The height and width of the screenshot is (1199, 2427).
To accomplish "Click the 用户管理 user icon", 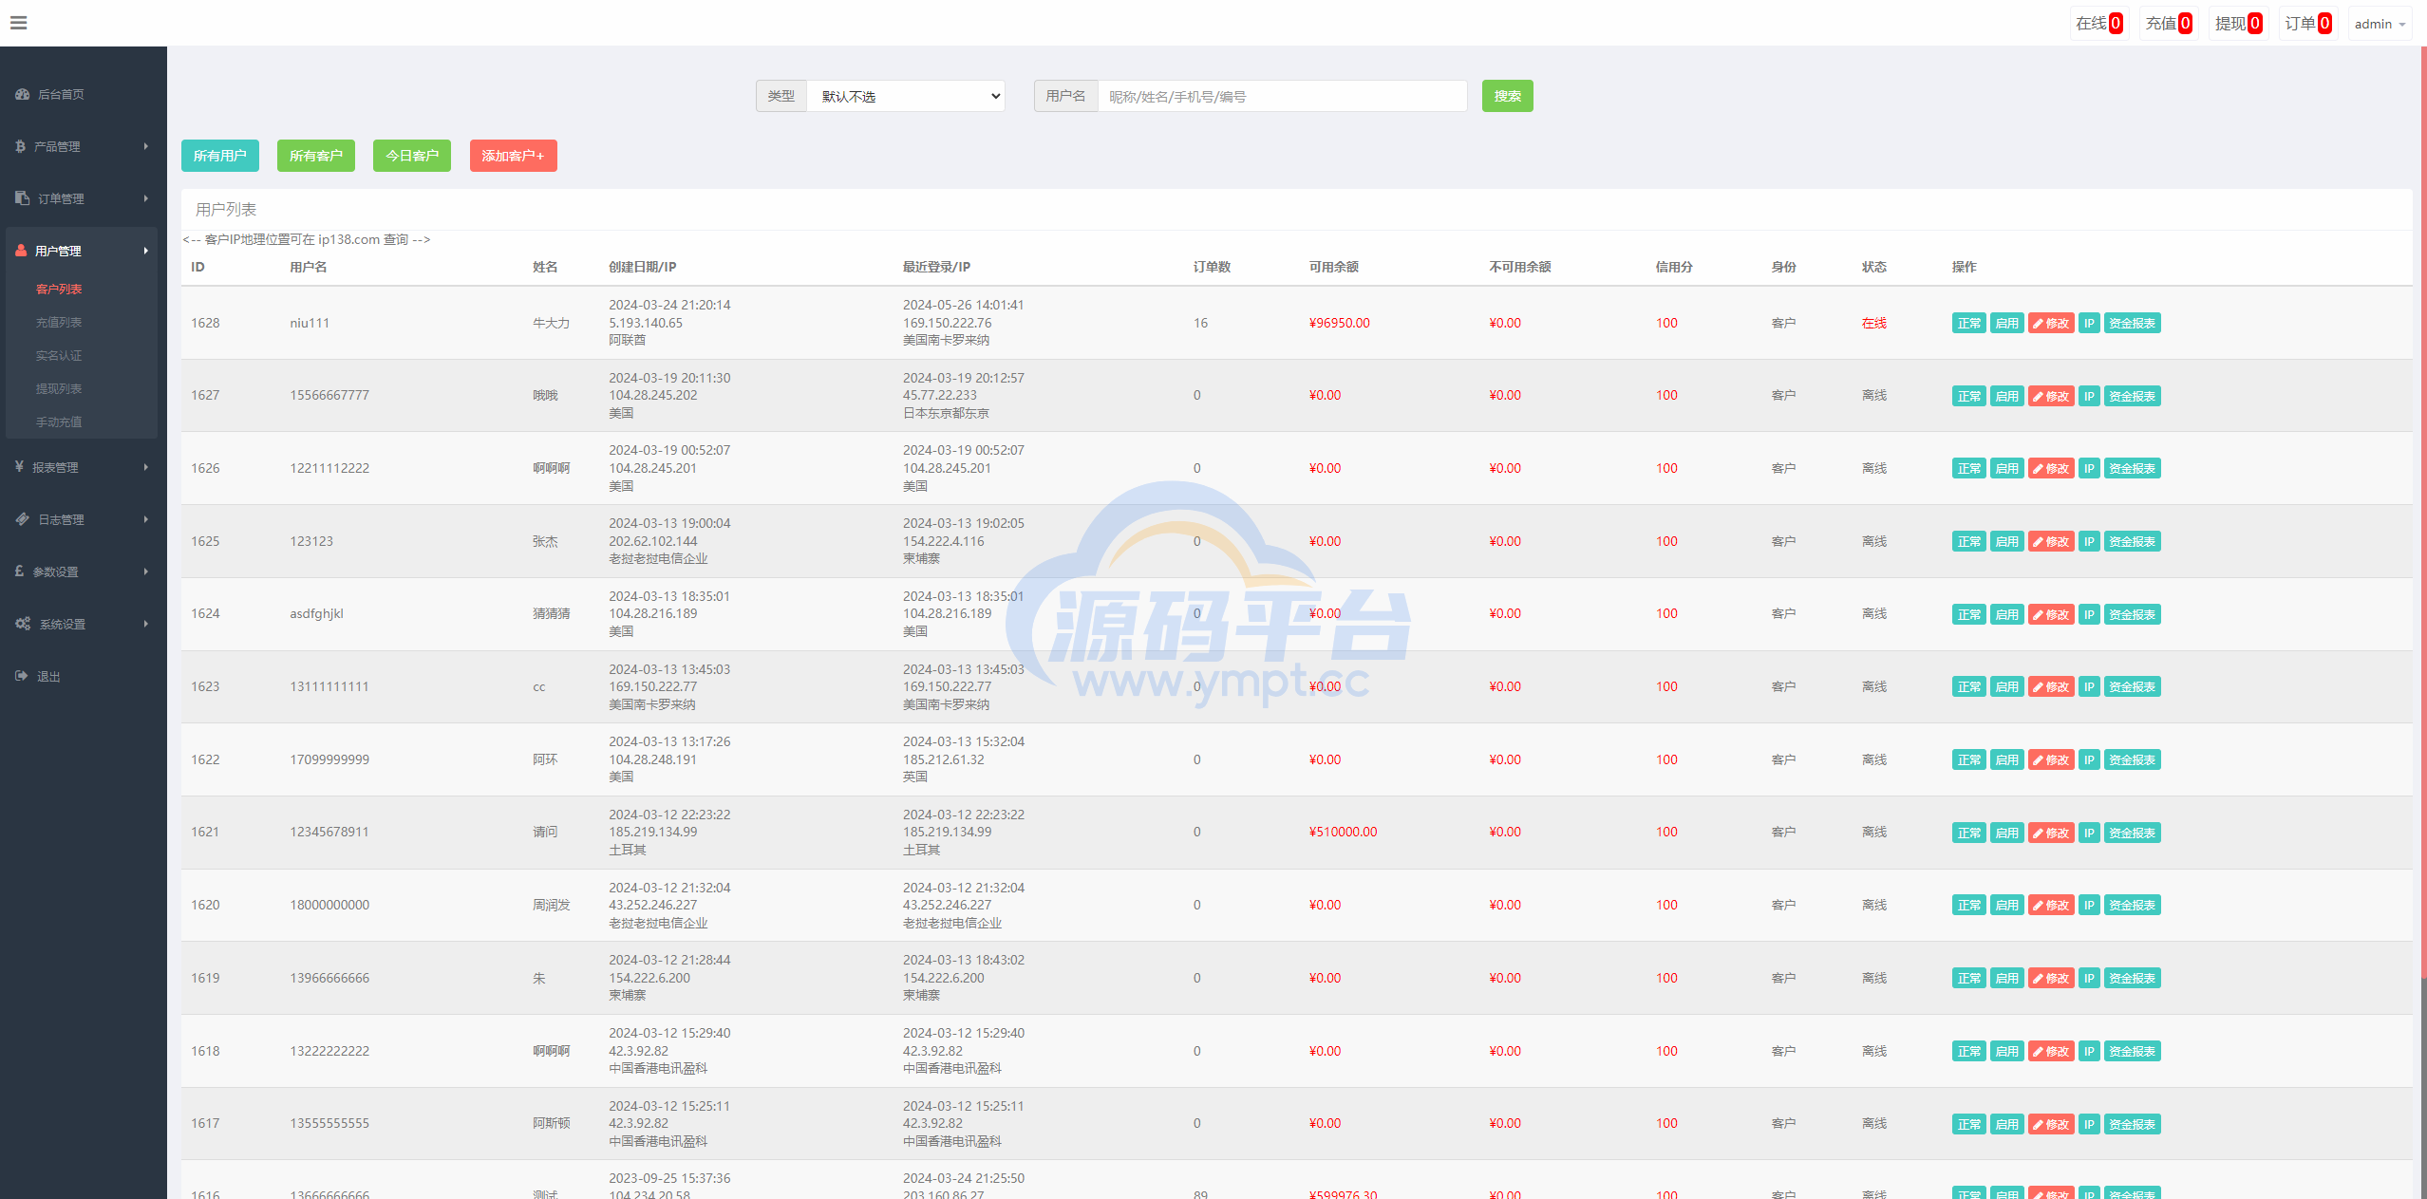I will point(21,251).
